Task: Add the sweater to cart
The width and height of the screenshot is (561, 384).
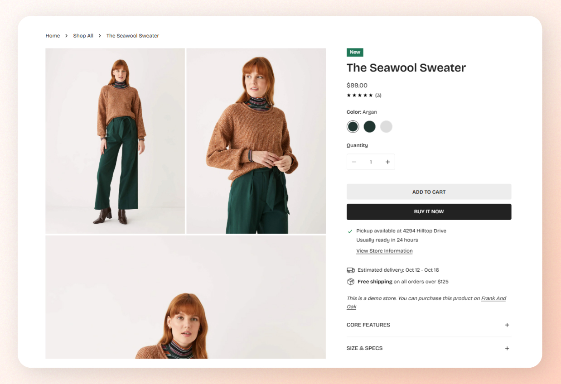Action: (429, 192)
